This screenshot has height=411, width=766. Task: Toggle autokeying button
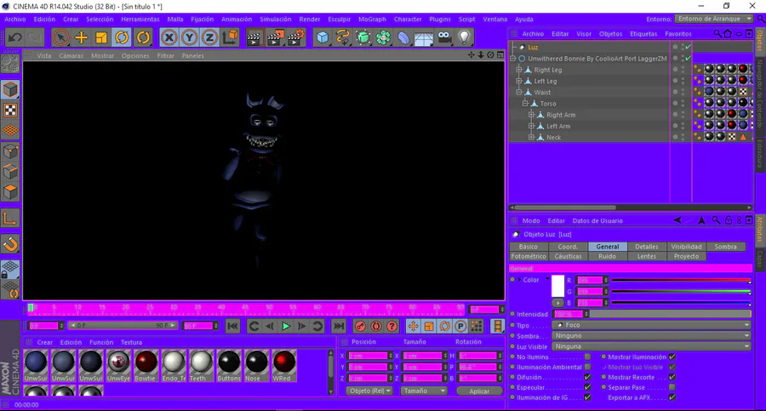pos(375,326)
